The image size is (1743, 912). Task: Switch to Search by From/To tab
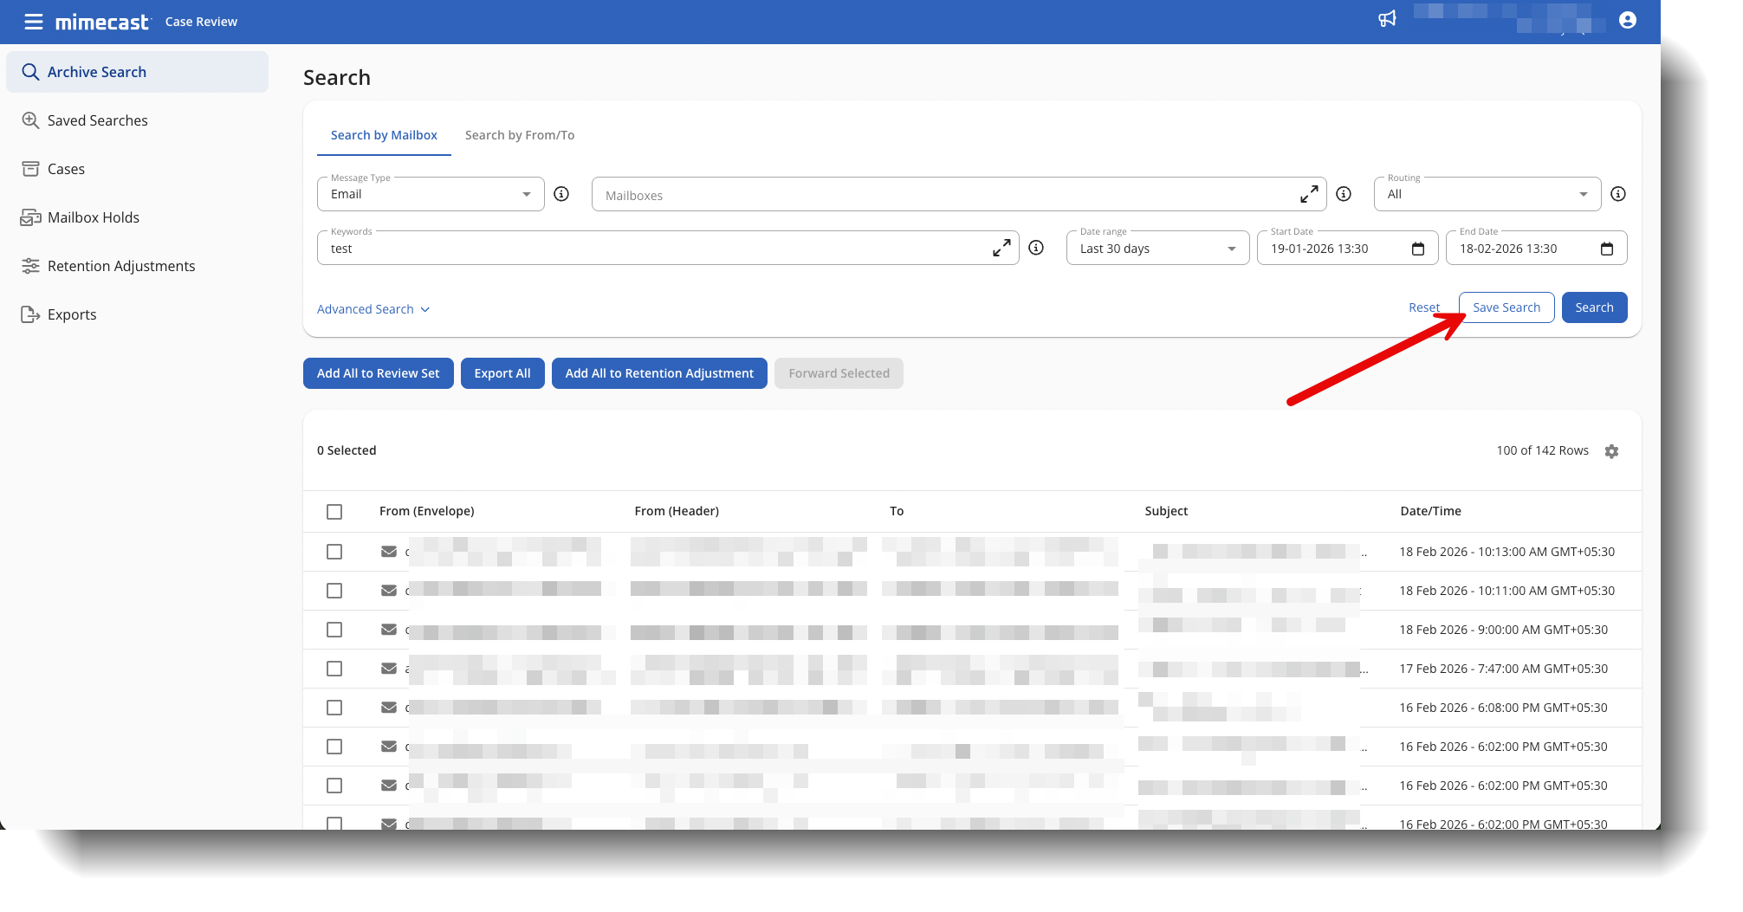pyautogui.click(x=519, y=135)
